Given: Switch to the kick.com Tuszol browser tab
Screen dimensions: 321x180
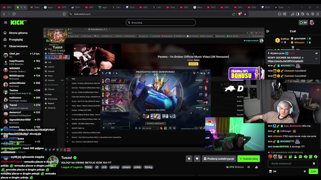Looking at the screenshot, I should pyautogui.click(x=21, y=7).
